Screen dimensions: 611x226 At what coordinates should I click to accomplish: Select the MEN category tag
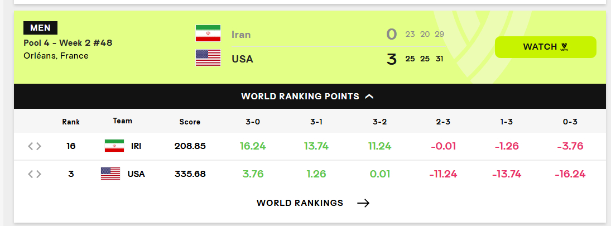(41, 28)
